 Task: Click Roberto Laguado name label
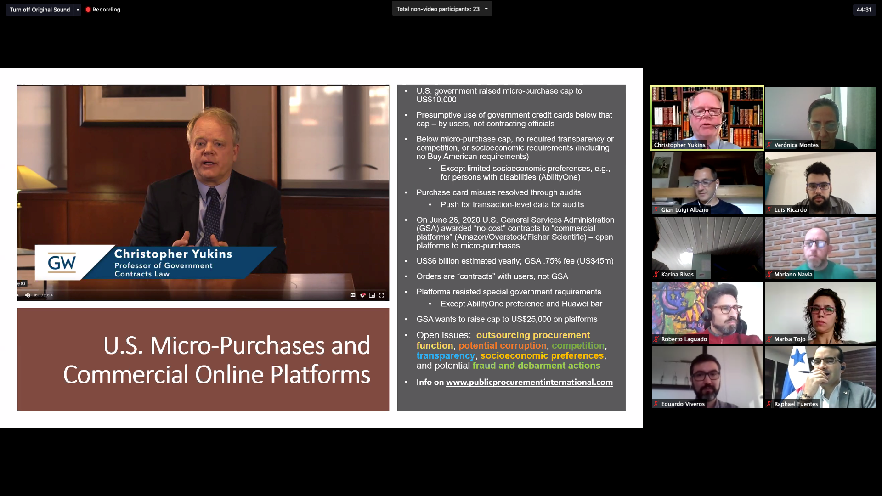point(684,339)
